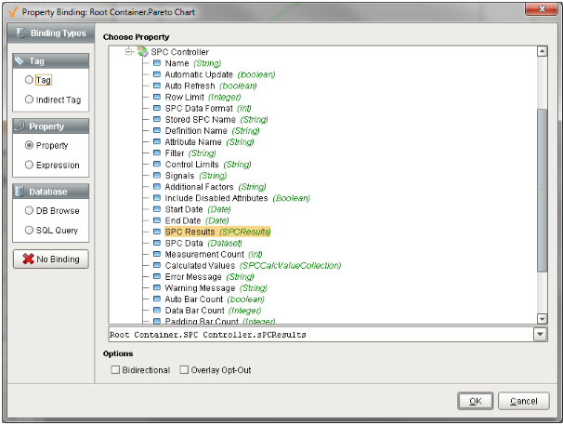Click the icon next to SPC Data
563x425 pixels.
[x=157, y=243]
